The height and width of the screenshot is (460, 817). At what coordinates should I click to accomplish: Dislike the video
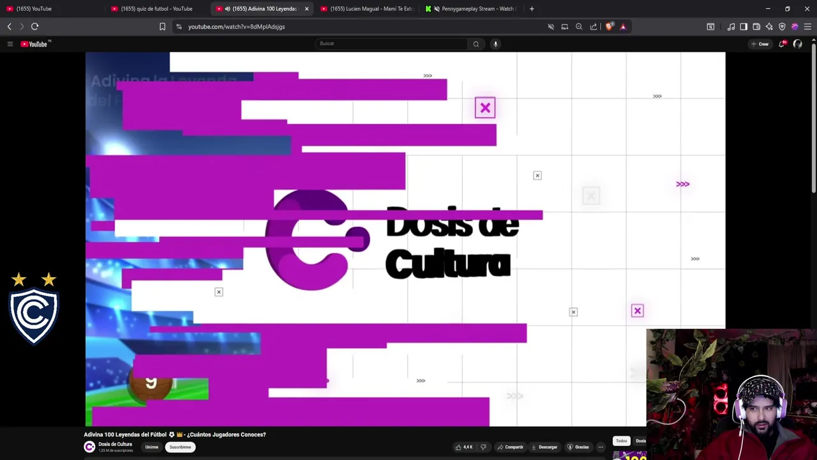click(x=483, y=447)
